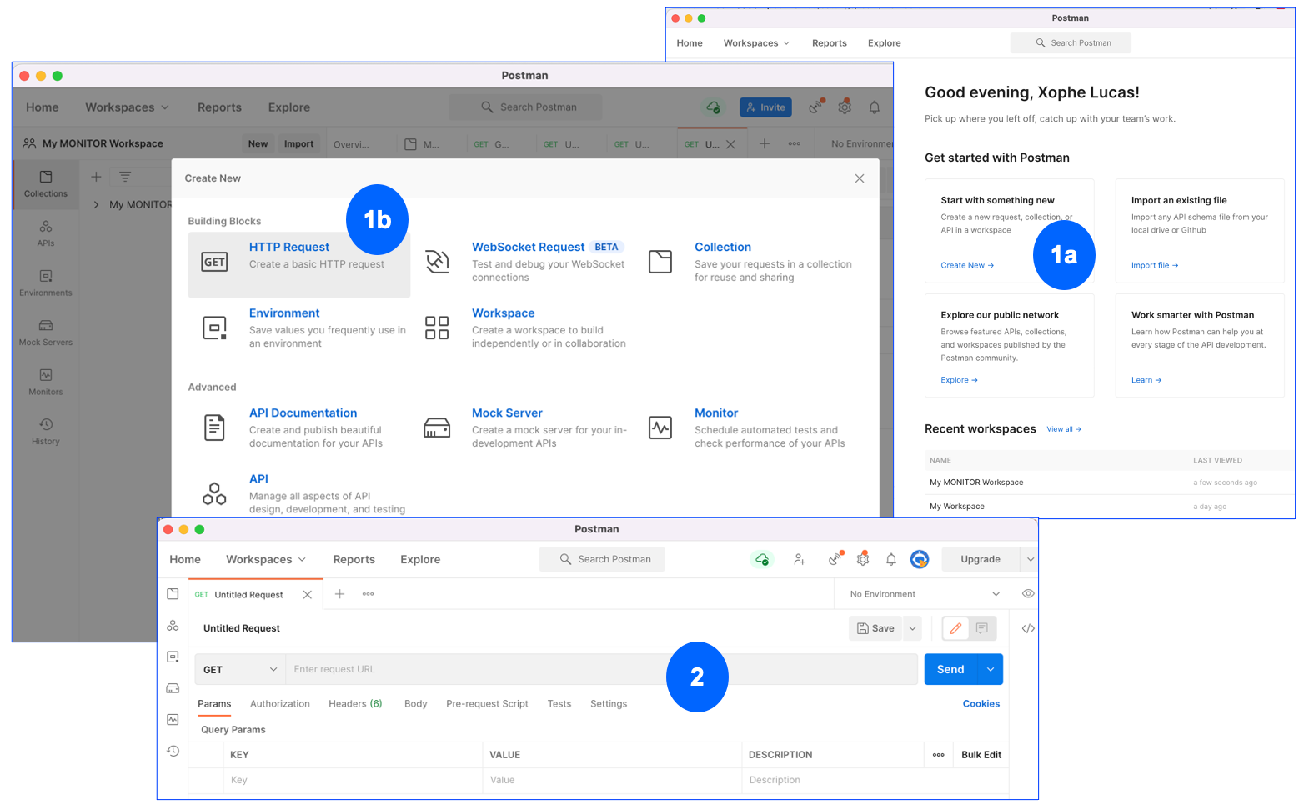Open Collections in the My MONITOR Workspace sidebar
This screenshot has width=1304, height=810.
[46, 184]
